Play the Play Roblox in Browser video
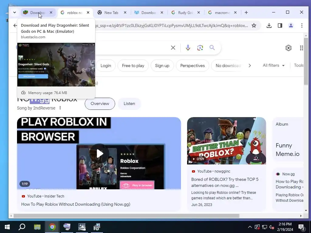311x233 pixels. coord(100,153)
